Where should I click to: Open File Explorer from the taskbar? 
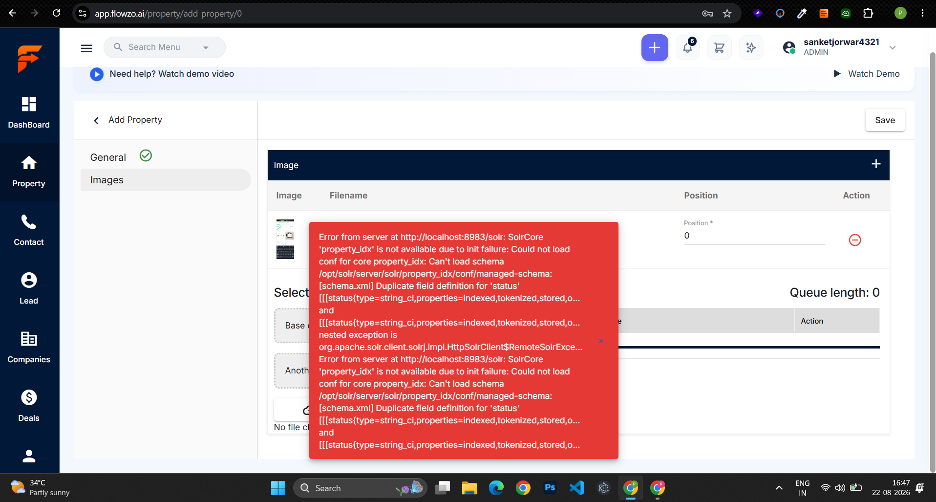click(x=469, y=488)
